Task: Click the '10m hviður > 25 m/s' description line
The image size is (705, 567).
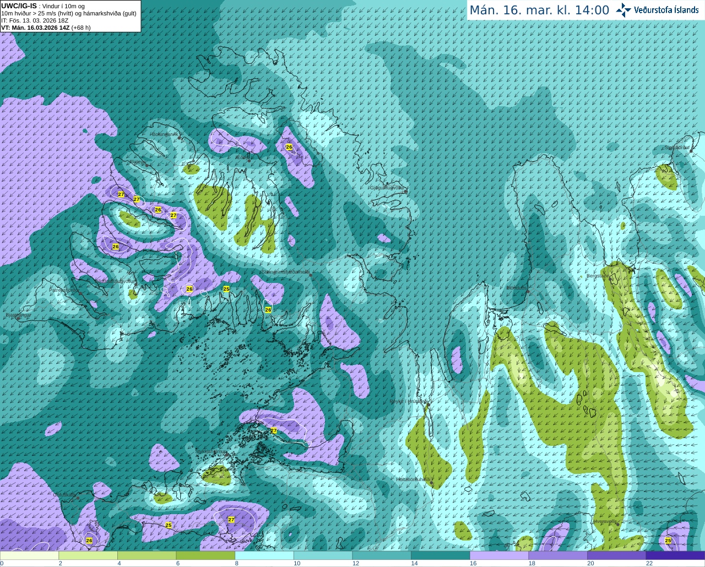Action: coord(69,13)
